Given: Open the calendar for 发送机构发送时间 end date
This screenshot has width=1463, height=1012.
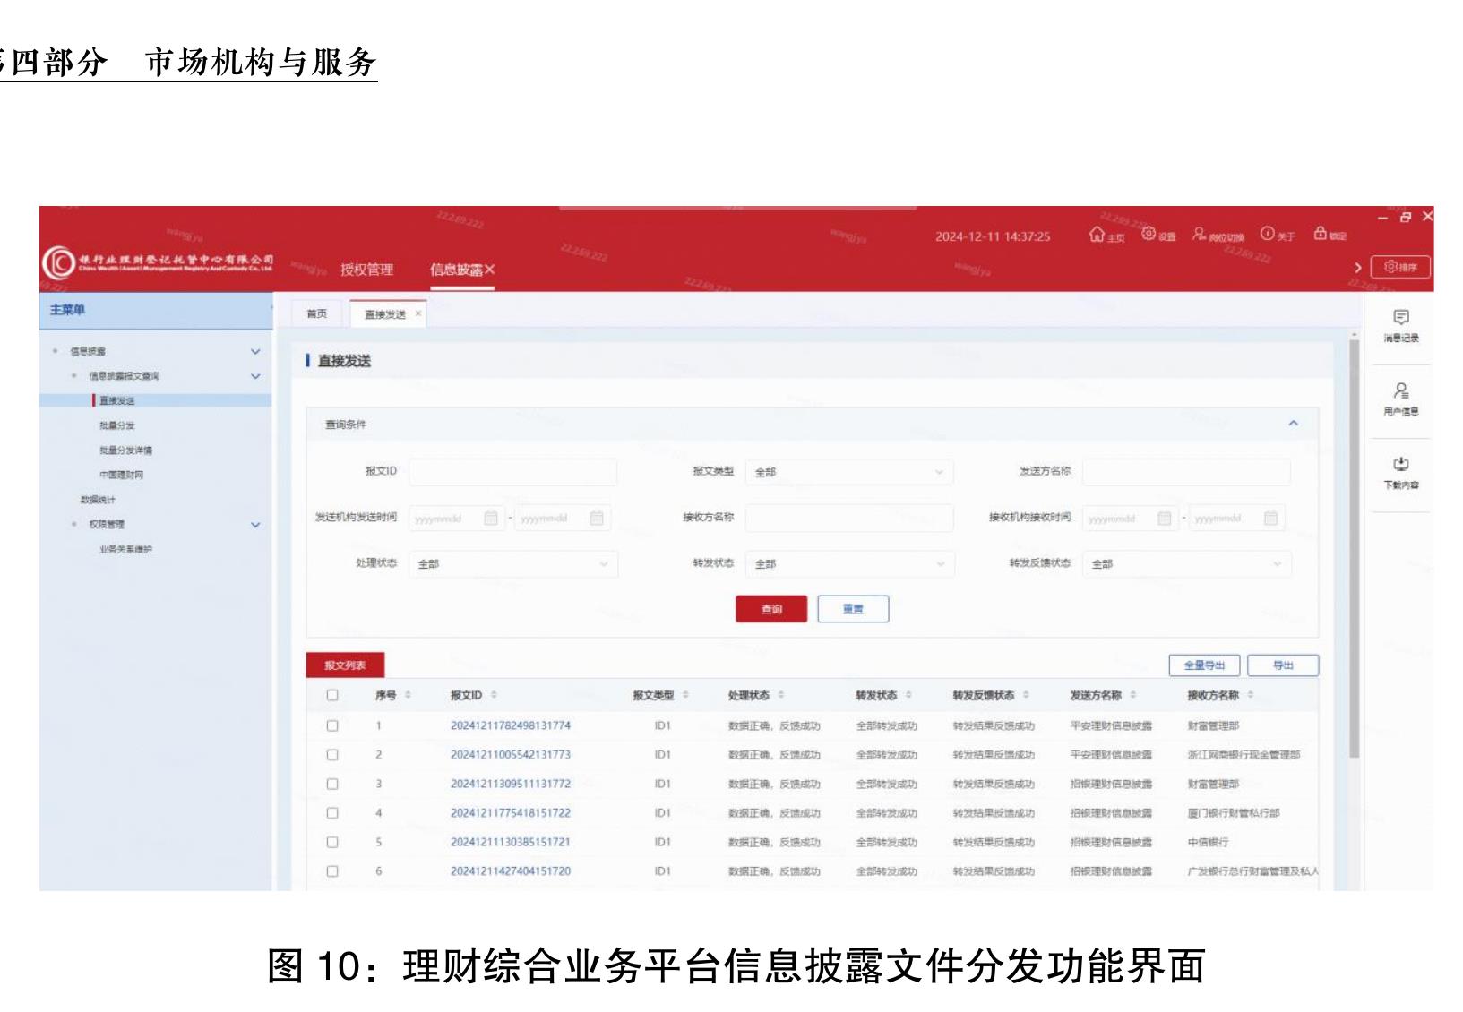Looking at the screenshot, I should click(597, 519).
